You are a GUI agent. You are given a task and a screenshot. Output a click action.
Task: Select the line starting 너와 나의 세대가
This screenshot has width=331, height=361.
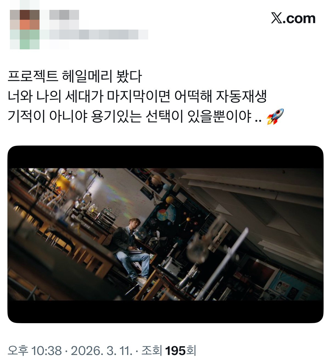(137, 96)
